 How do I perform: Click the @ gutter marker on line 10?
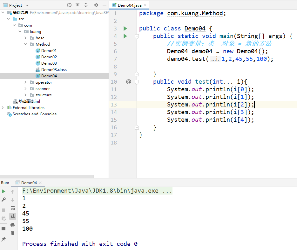pos(129,82)
